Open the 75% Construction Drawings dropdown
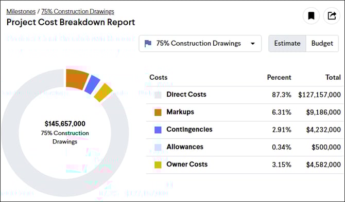 coord(200,44)
